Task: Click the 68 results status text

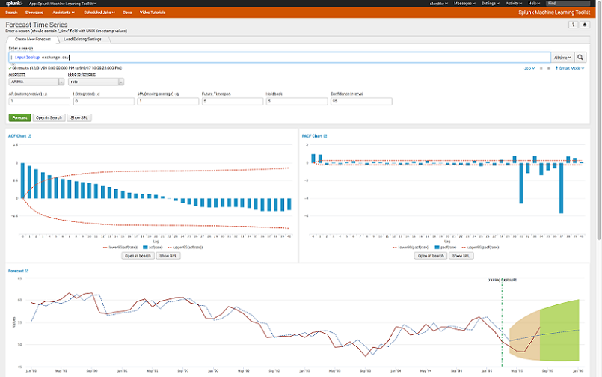Action: tap(67, 68)
